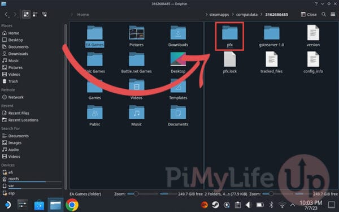Screen dimensions: 339x212
Task: Go forward with the right arrow button
Action: point(15,15)
